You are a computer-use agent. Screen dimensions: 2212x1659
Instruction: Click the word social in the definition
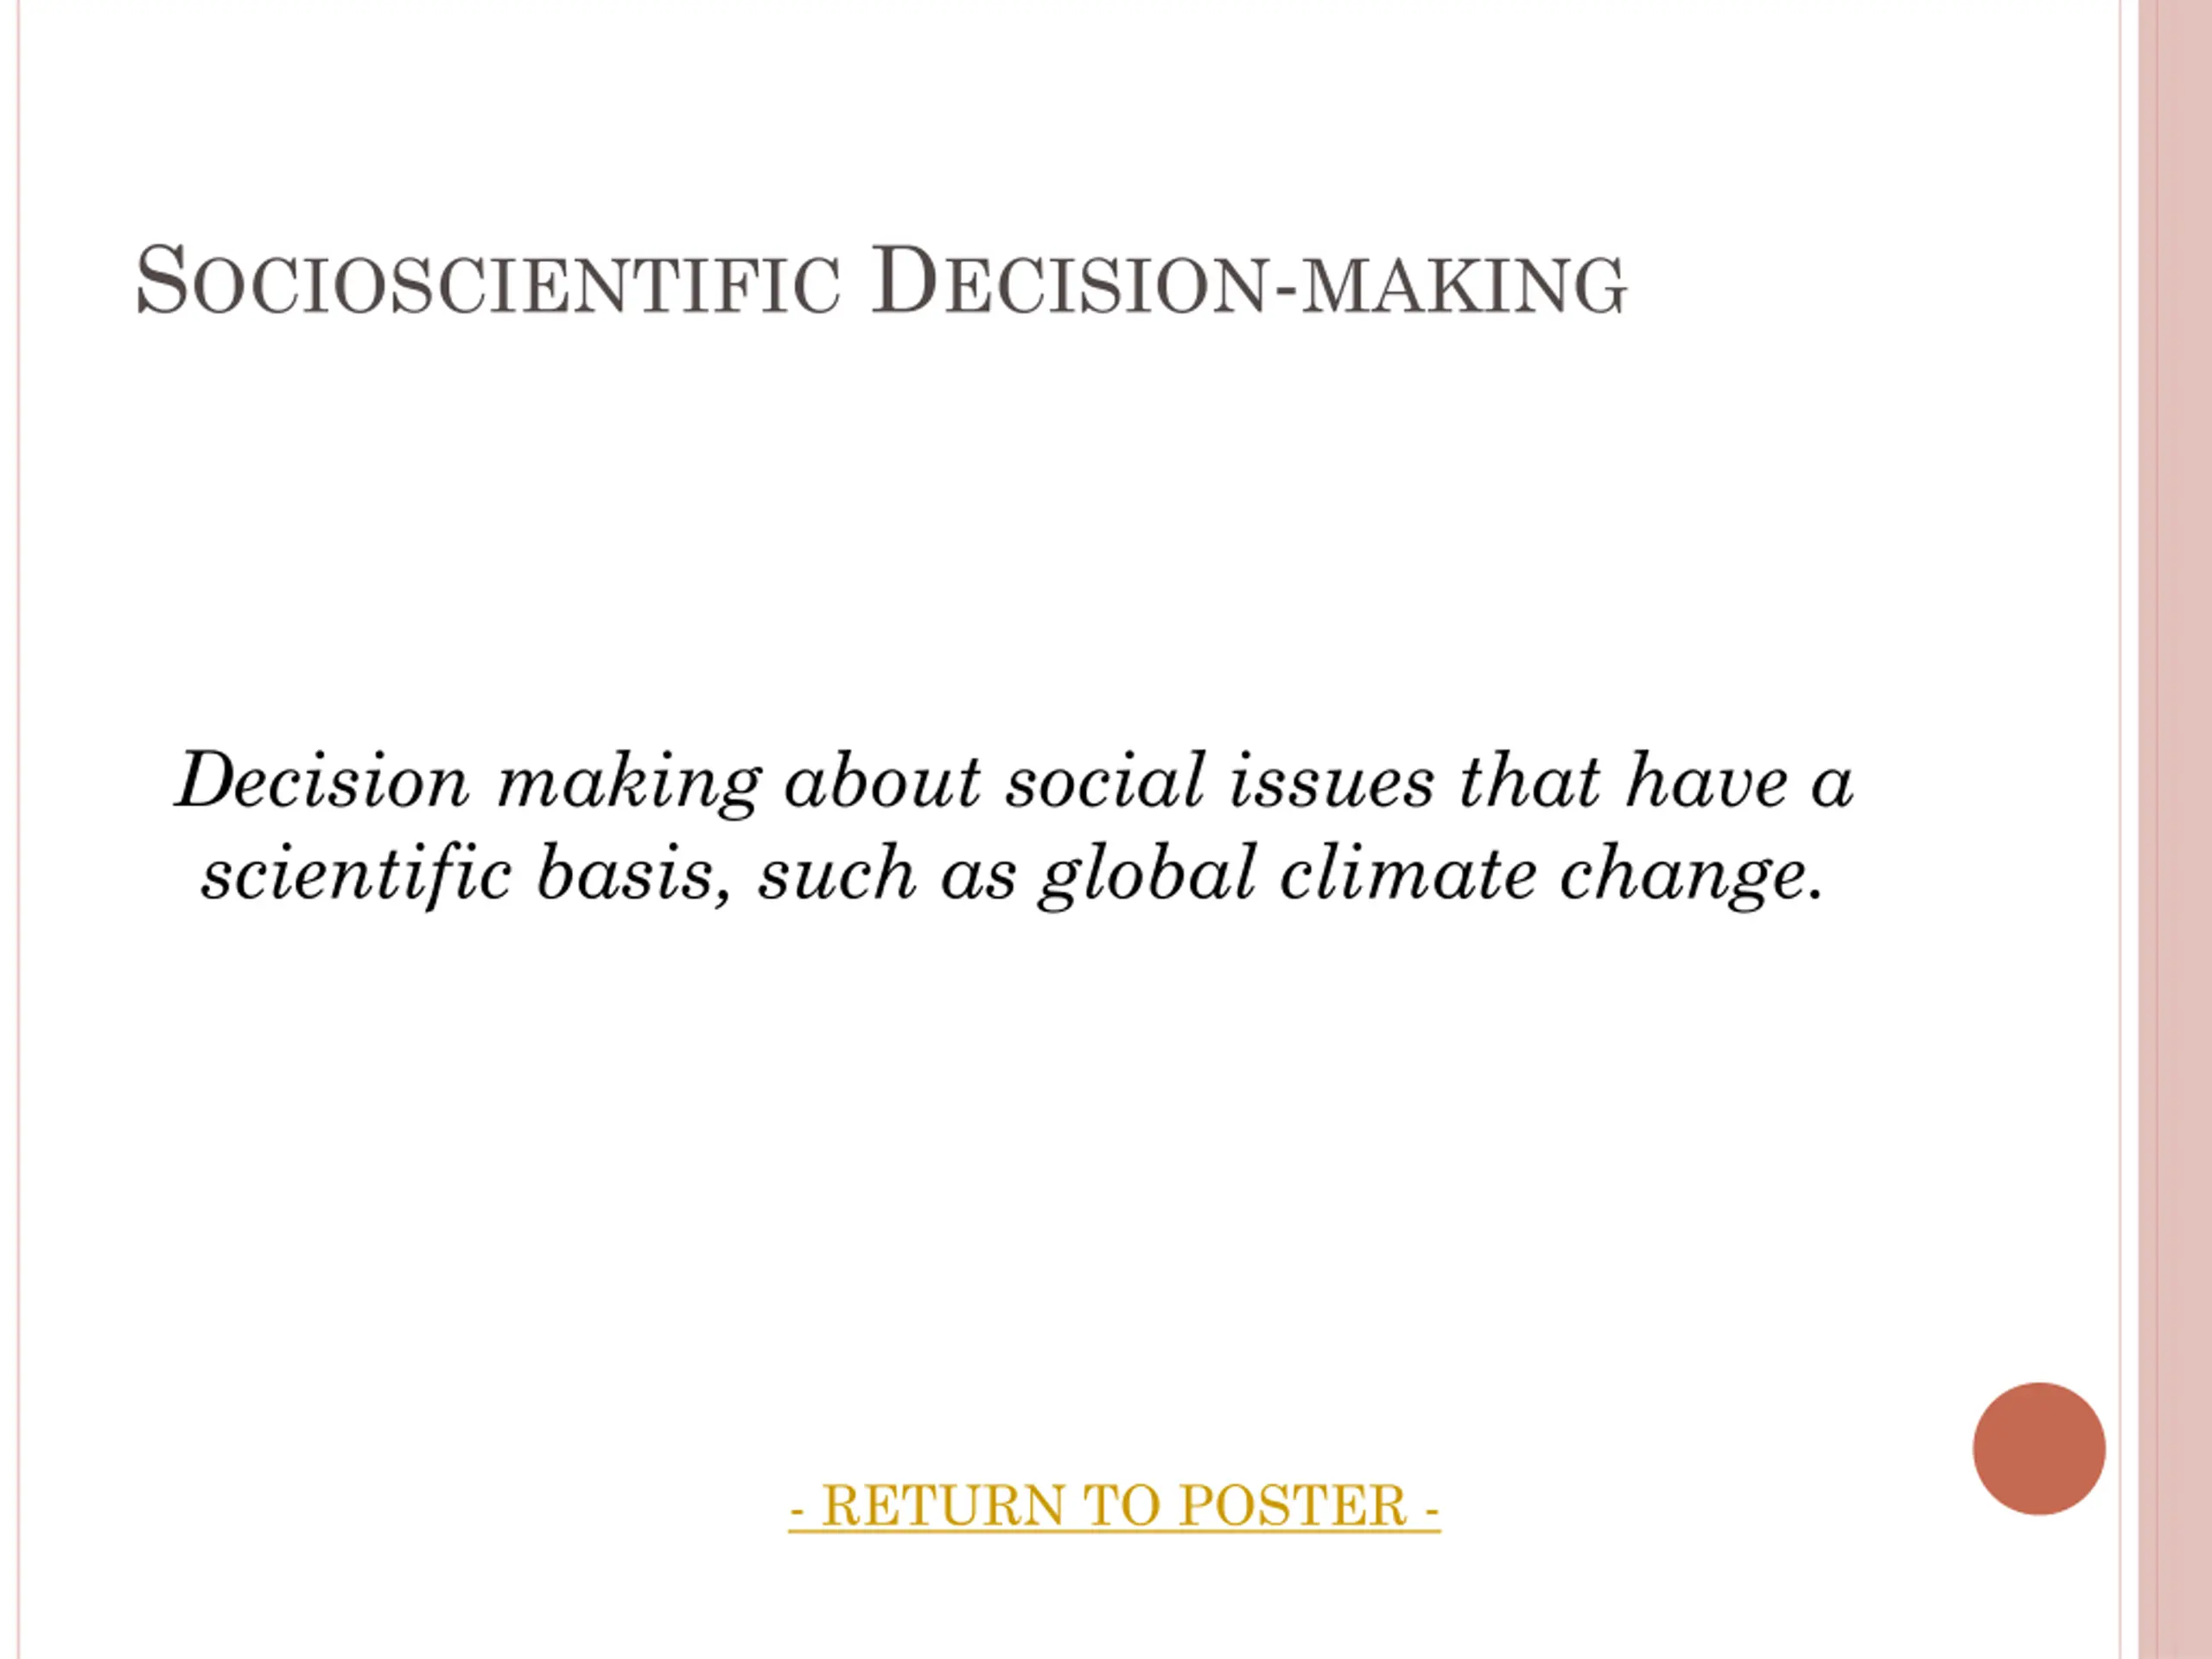pos(1105,780)
